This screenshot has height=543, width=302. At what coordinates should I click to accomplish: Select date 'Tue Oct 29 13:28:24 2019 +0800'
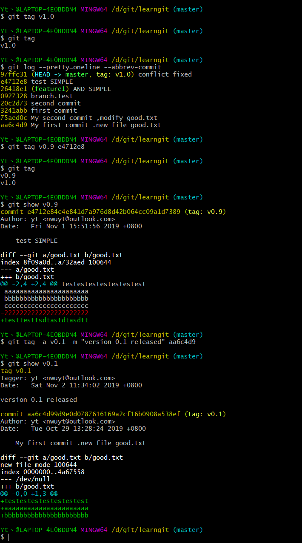pyautogui.click(x=88, y=429)
